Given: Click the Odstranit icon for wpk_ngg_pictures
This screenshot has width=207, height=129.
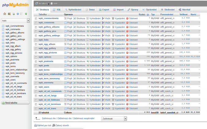Looking at the screenshot, I should tap(127, 53).
